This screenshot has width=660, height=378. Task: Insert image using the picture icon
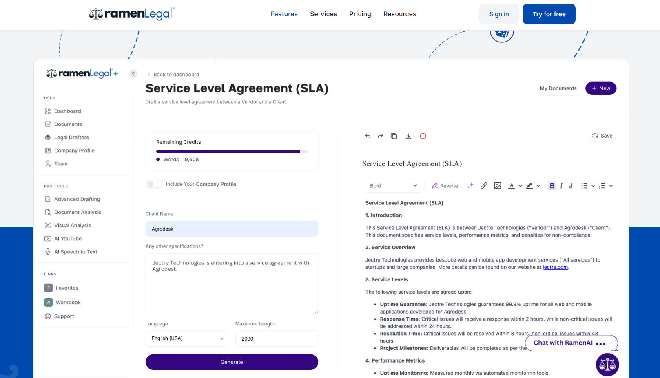tap(498, 186)
